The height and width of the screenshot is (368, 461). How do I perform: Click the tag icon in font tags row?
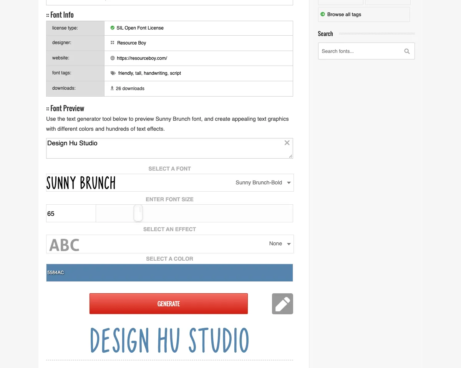pos(113,73)
